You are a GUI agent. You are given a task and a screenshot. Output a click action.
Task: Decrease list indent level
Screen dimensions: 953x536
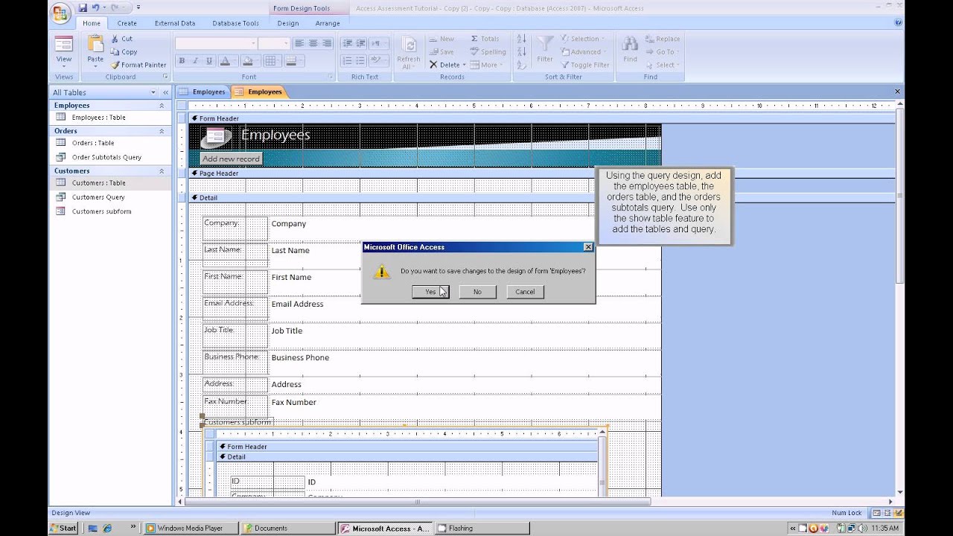click(347, 43)
